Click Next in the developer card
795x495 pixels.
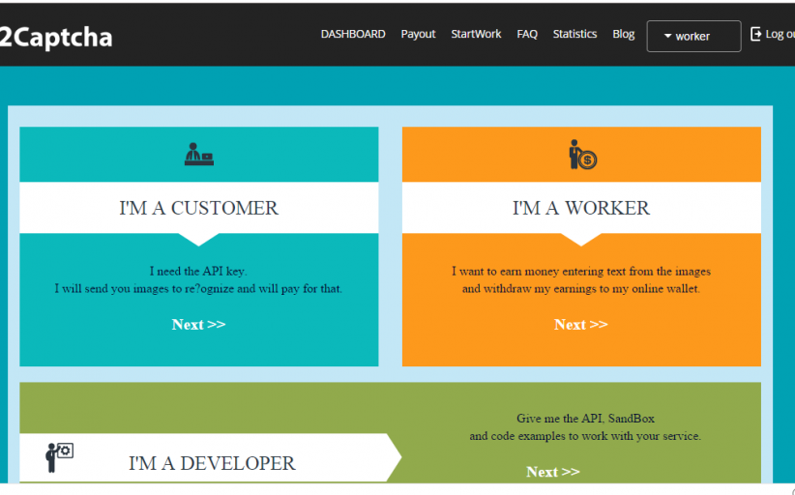point(553,471)
